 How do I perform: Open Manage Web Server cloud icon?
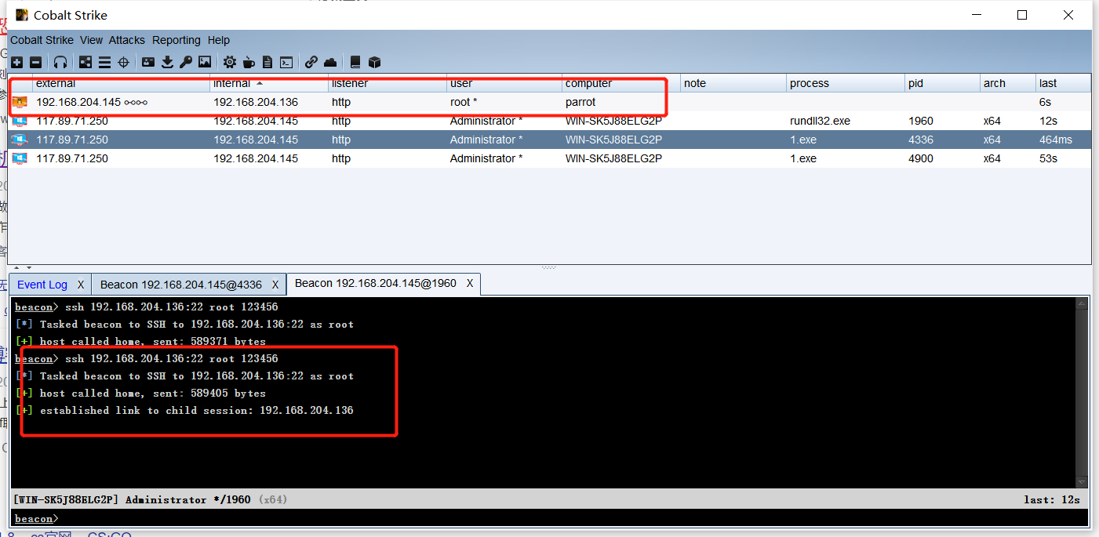pyautogui.click(x=331, y=62)
